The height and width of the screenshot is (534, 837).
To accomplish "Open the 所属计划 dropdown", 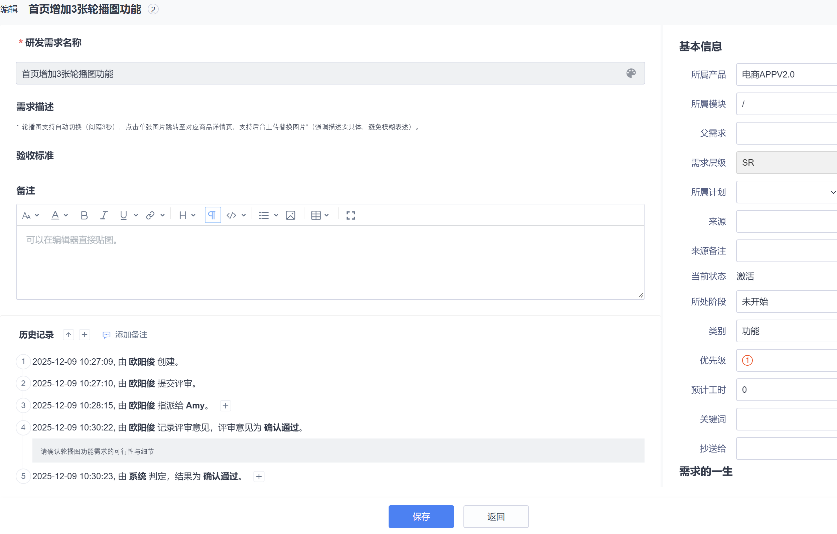I will point(786,192).
